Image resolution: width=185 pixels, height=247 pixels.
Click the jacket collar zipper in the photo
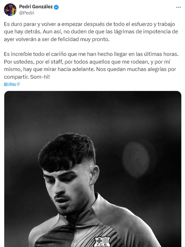(72, 227)
